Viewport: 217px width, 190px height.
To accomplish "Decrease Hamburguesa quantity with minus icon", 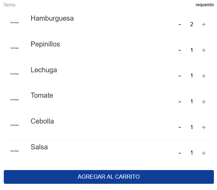I will [180, 24].
